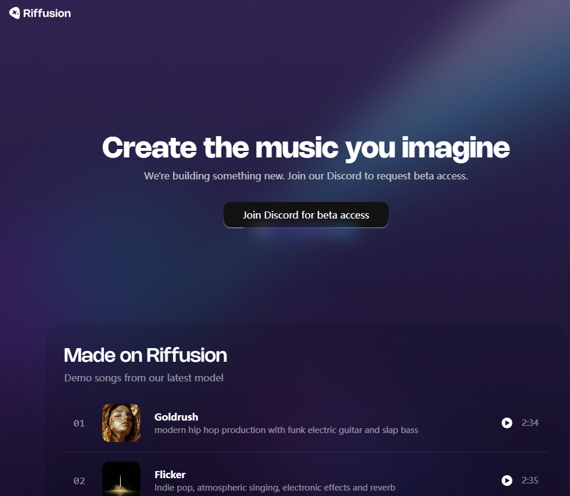This screenshot has width=570, height=496.
Task: Click the Made on Riffusion heading
Action: click(146, 355)
